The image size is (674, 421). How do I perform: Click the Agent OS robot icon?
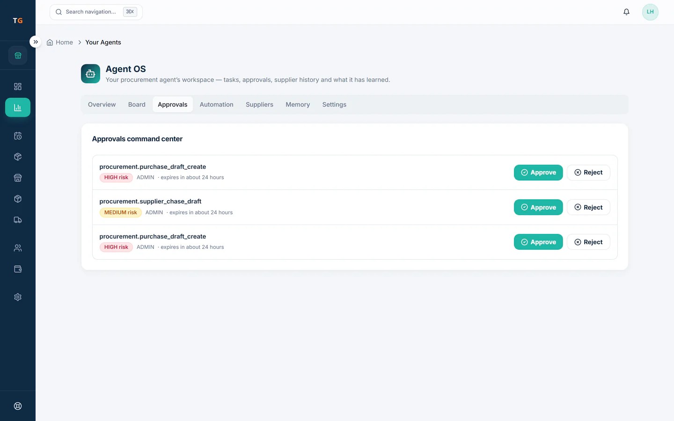pos(90,74)
